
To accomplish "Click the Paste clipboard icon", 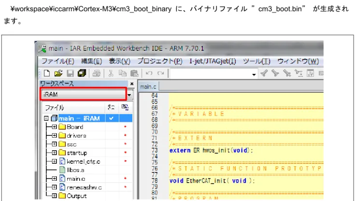I will [134, 73].
